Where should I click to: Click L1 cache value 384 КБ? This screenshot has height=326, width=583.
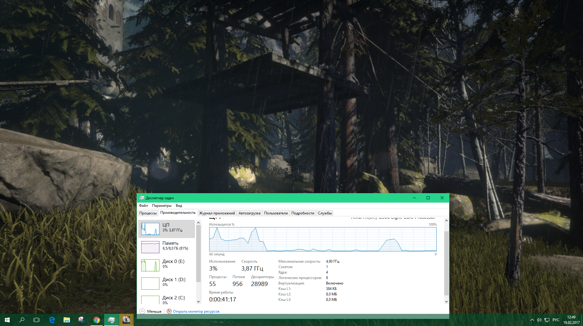coord(331,289)
